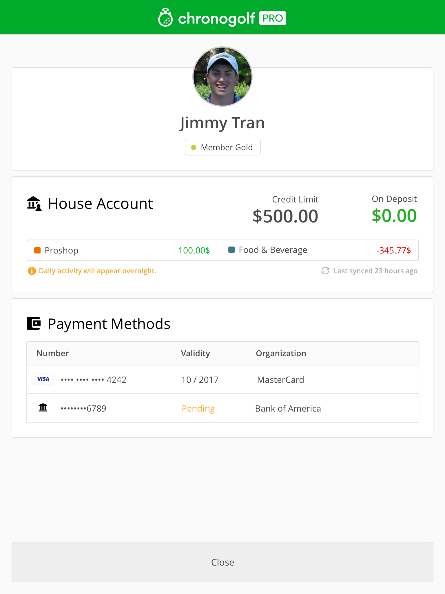
Task: Open Jimmy Tran's profile photo
Action: point(222,77)
